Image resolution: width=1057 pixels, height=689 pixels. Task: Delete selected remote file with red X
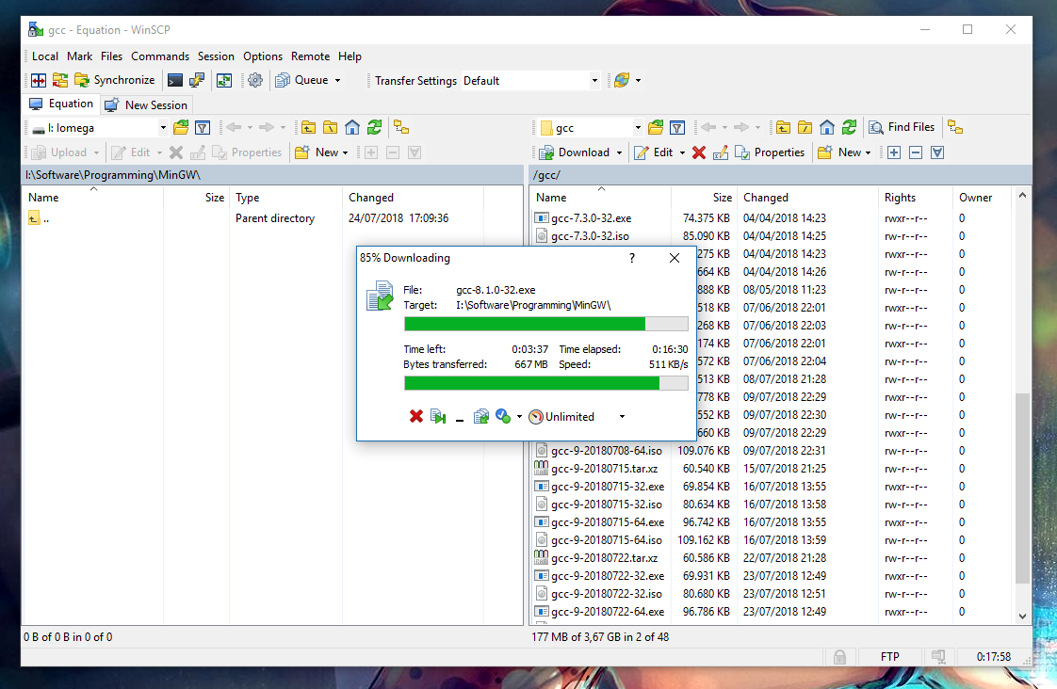pyautogui.click(x=698, y=152)
